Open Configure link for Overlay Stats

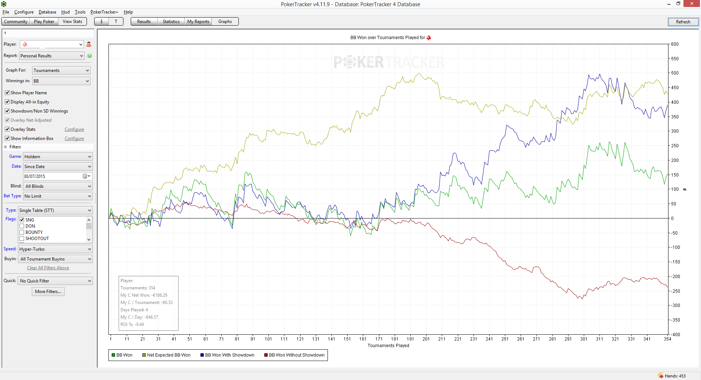[74, 129]
